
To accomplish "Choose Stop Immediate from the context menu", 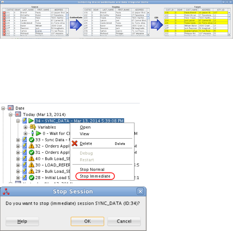I will pyautogui.click(x=102, y=176).
